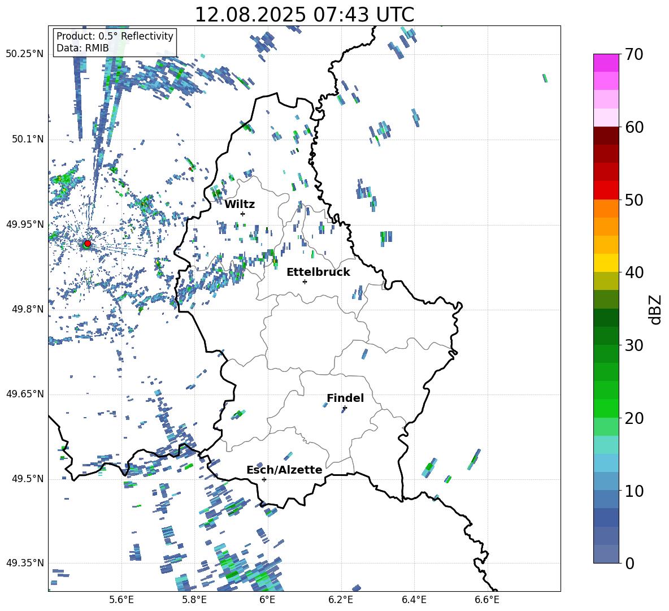Image resolution: width=669 pixels, height=611 pixels.
Task: Click the 49.8°N latitude label
Action: click(x=27, y=309)
